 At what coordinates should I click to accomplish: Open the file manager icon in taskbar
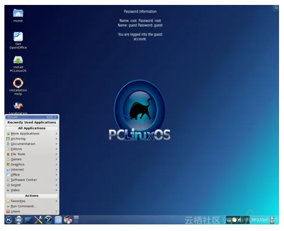58,220
